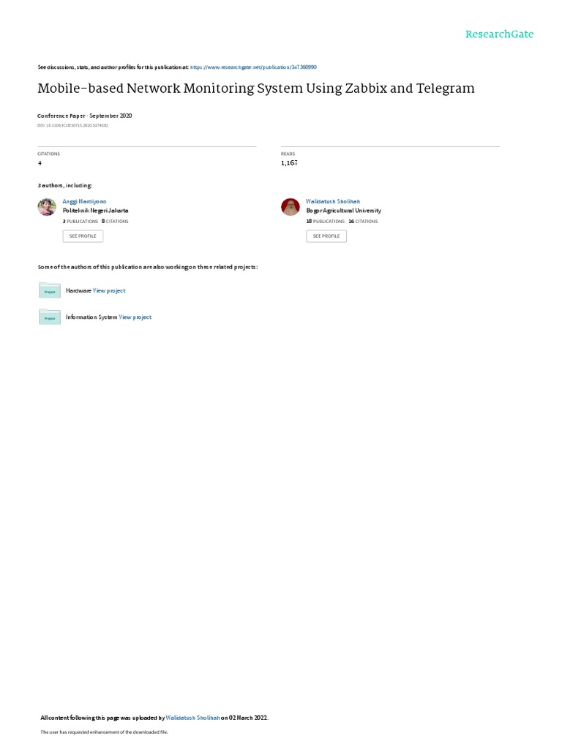Open the researchgate.net publication URL link
Viewport: 562px width, 749px height.
[253, 67]
